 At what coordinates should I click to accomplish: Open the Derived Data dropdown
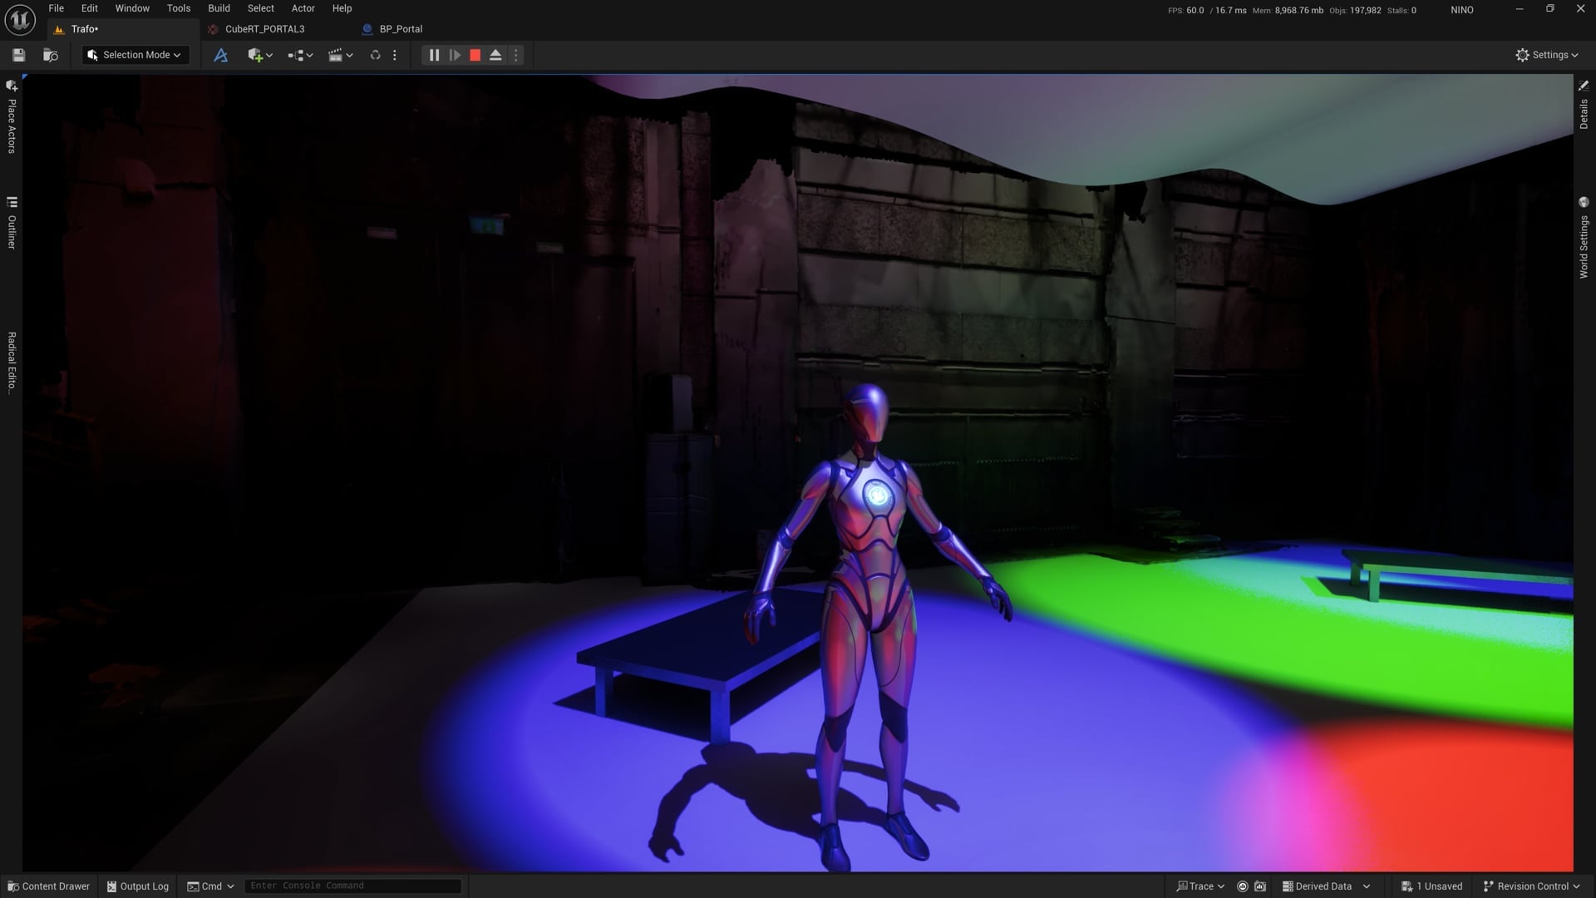(1326, 886)
